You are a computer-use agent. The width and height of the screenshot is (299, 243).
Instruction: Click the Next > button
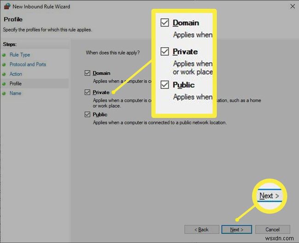236,230
